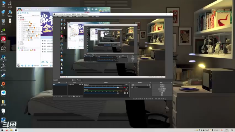
Task: Open the Scenes dock pop-out icon
Action: [x=66, y=83]
